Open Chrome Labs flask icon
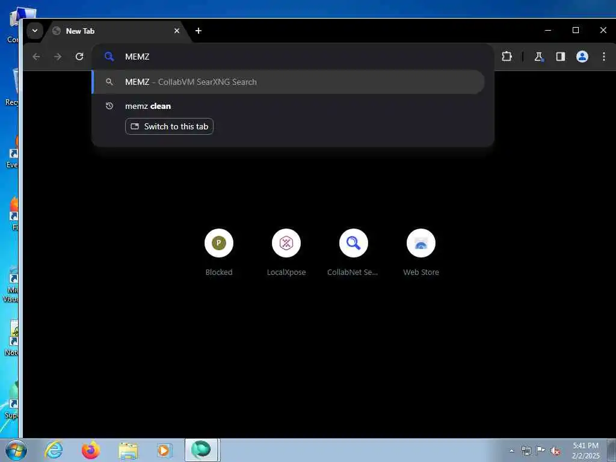The width and height of the screenshot is (616, 462). click(538, 57)
